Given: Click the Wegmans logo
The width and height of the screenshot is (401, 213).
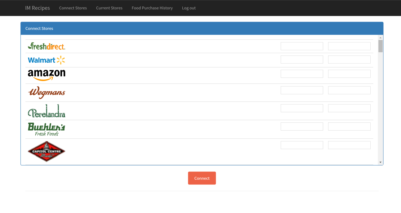Looking at the screenshot, I should [x=47, y=92].
